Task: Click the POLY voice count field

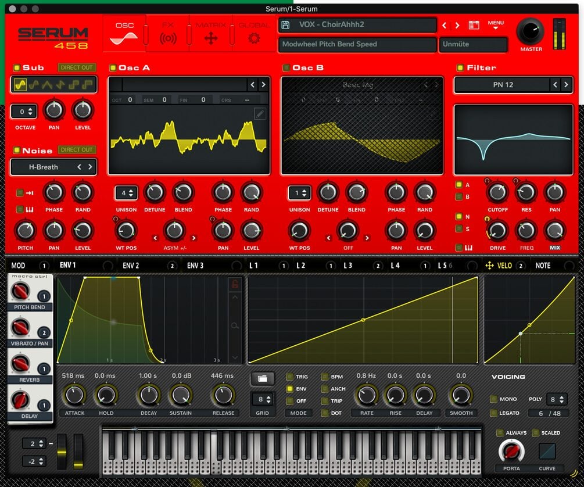Action: 557,399
